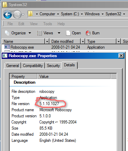Switch to the Compatibility tab

pyautogui.click(x=33, y=66)
